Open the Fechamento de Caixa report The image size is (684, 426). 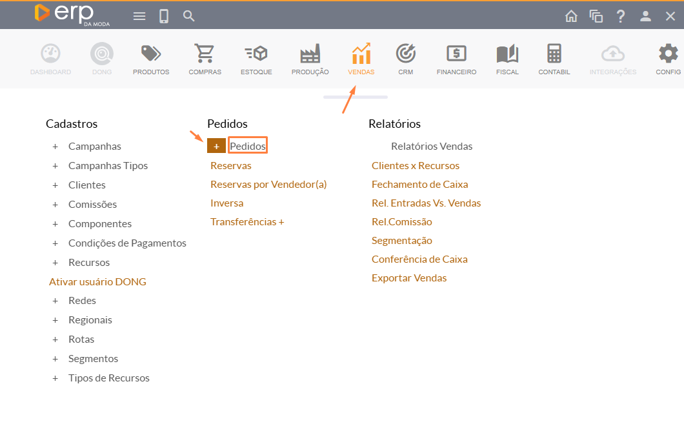[x=419, y=185]
